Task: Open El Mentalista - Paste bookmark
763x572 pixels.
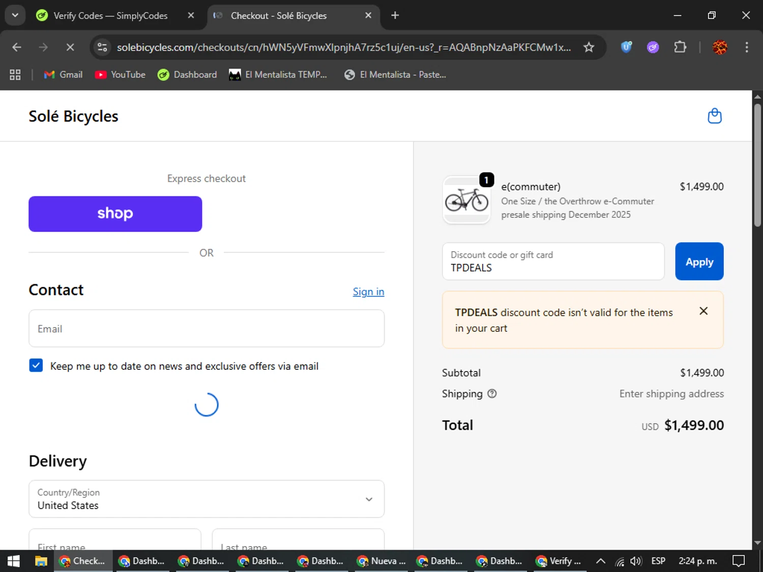Action: pyautogui.click(x=395, y=75)
